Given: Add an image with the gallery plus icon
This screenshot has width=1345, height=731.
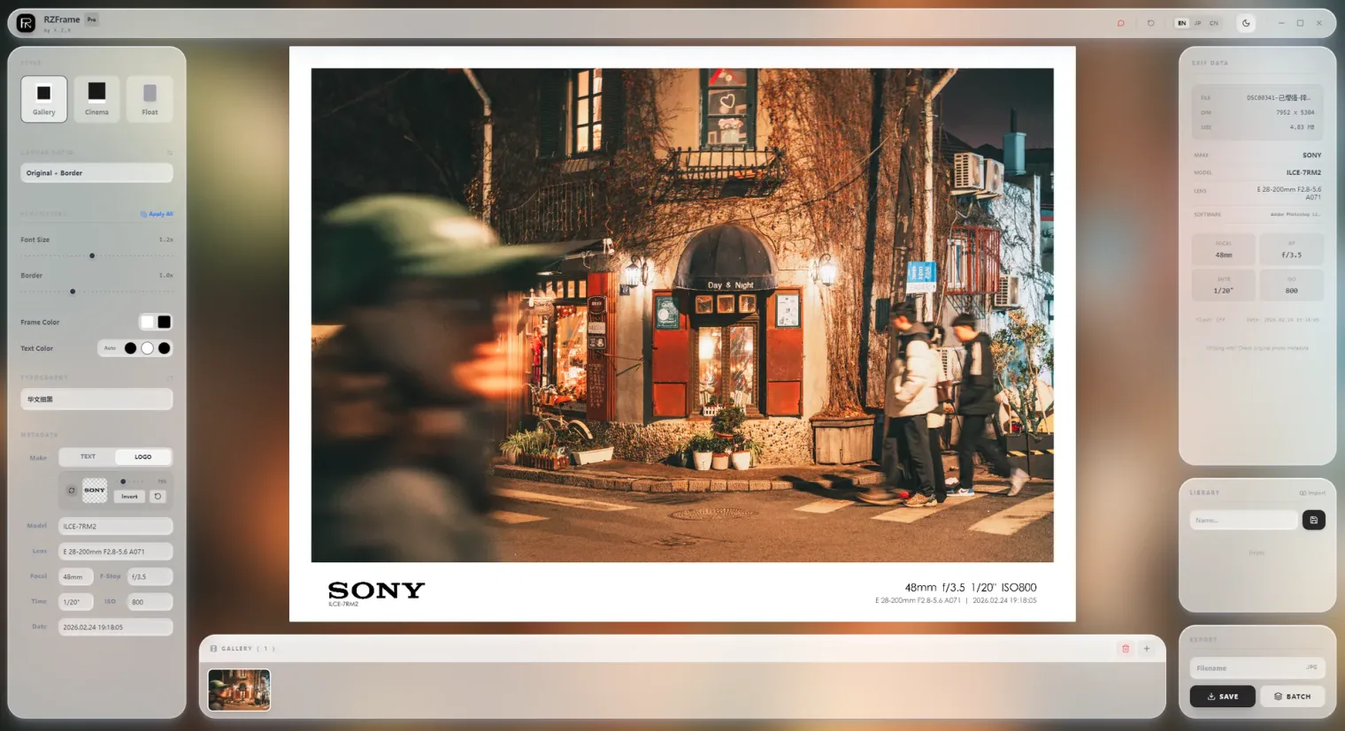Looking at the screenshot, I should (x=1147, y=649).
